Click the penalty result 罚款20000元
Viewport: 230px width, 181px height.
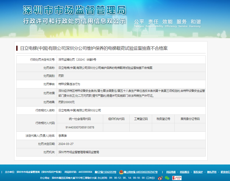(x=66, y=102)
